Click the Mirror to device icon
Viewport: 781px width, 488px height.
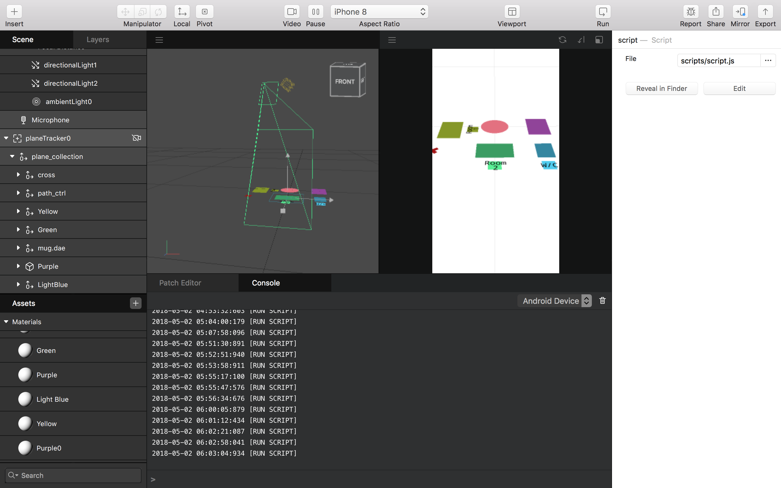(x=740, y=12)
